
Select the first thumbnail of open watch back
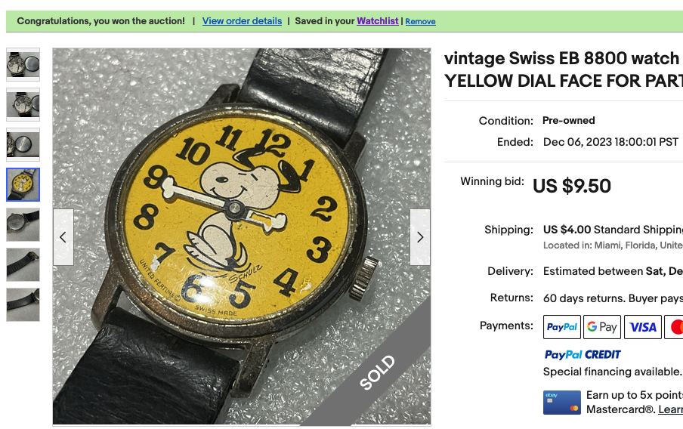pos(23,64)
